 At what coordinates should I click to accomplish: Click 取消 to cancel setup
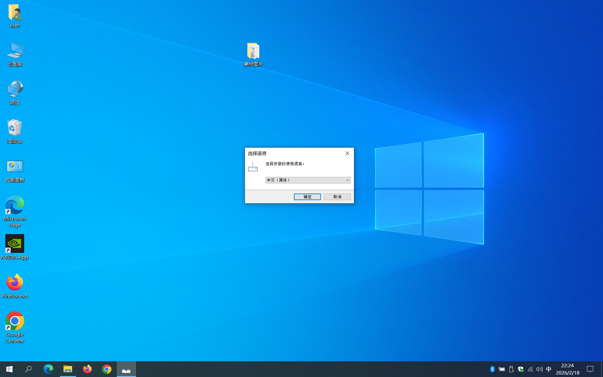337,197
